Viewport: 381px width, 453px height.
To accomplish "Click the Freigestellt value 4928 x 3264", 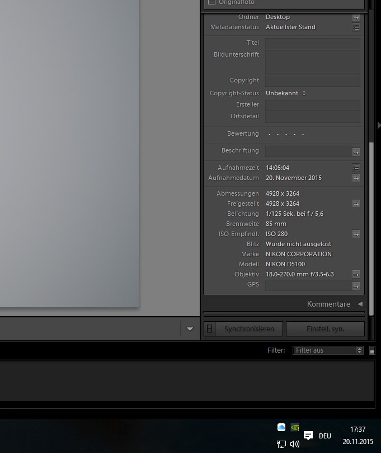I will point(283,204).
